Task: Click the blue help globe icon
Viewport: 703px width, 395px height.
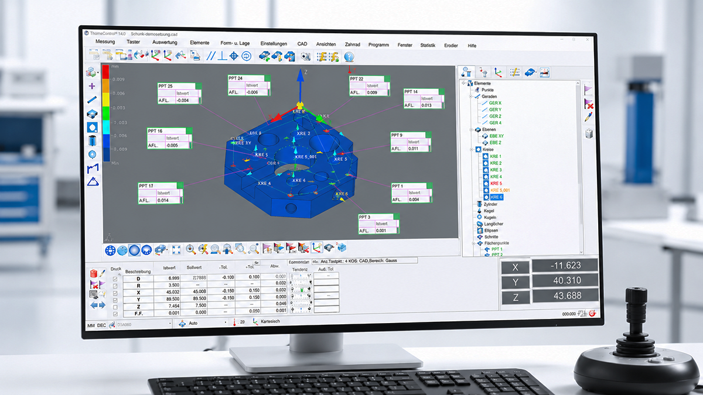Action: click(349, 57)
